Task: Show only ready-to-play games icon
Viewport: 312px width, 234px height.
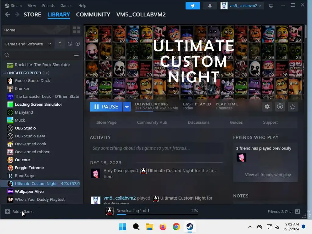Action: tap(78, 44)
